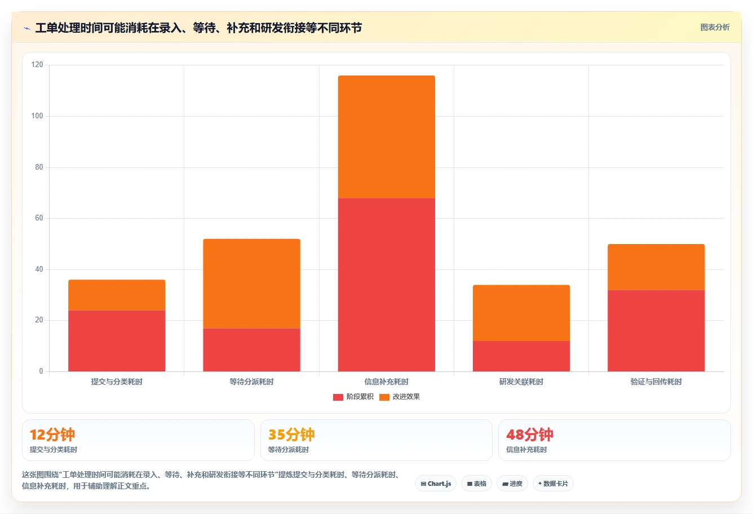Screen dimensions: 753x514
Task: Click the 信息补充耗时 x-axis label
Action: [387, 382]
